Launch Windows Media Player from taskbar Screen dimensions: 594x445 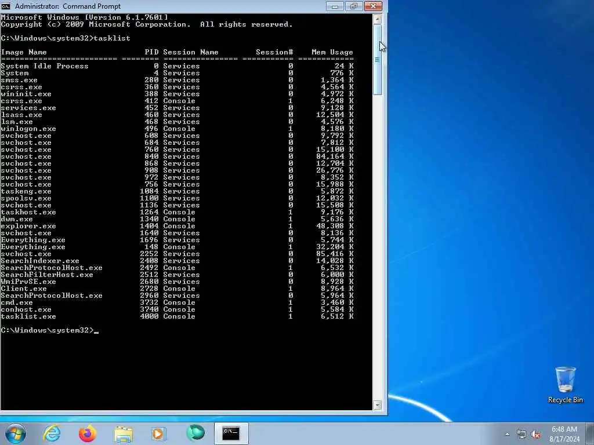[158, 433]
